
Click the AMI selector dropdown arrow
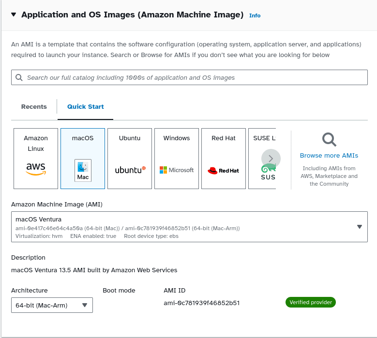point(360,227)
